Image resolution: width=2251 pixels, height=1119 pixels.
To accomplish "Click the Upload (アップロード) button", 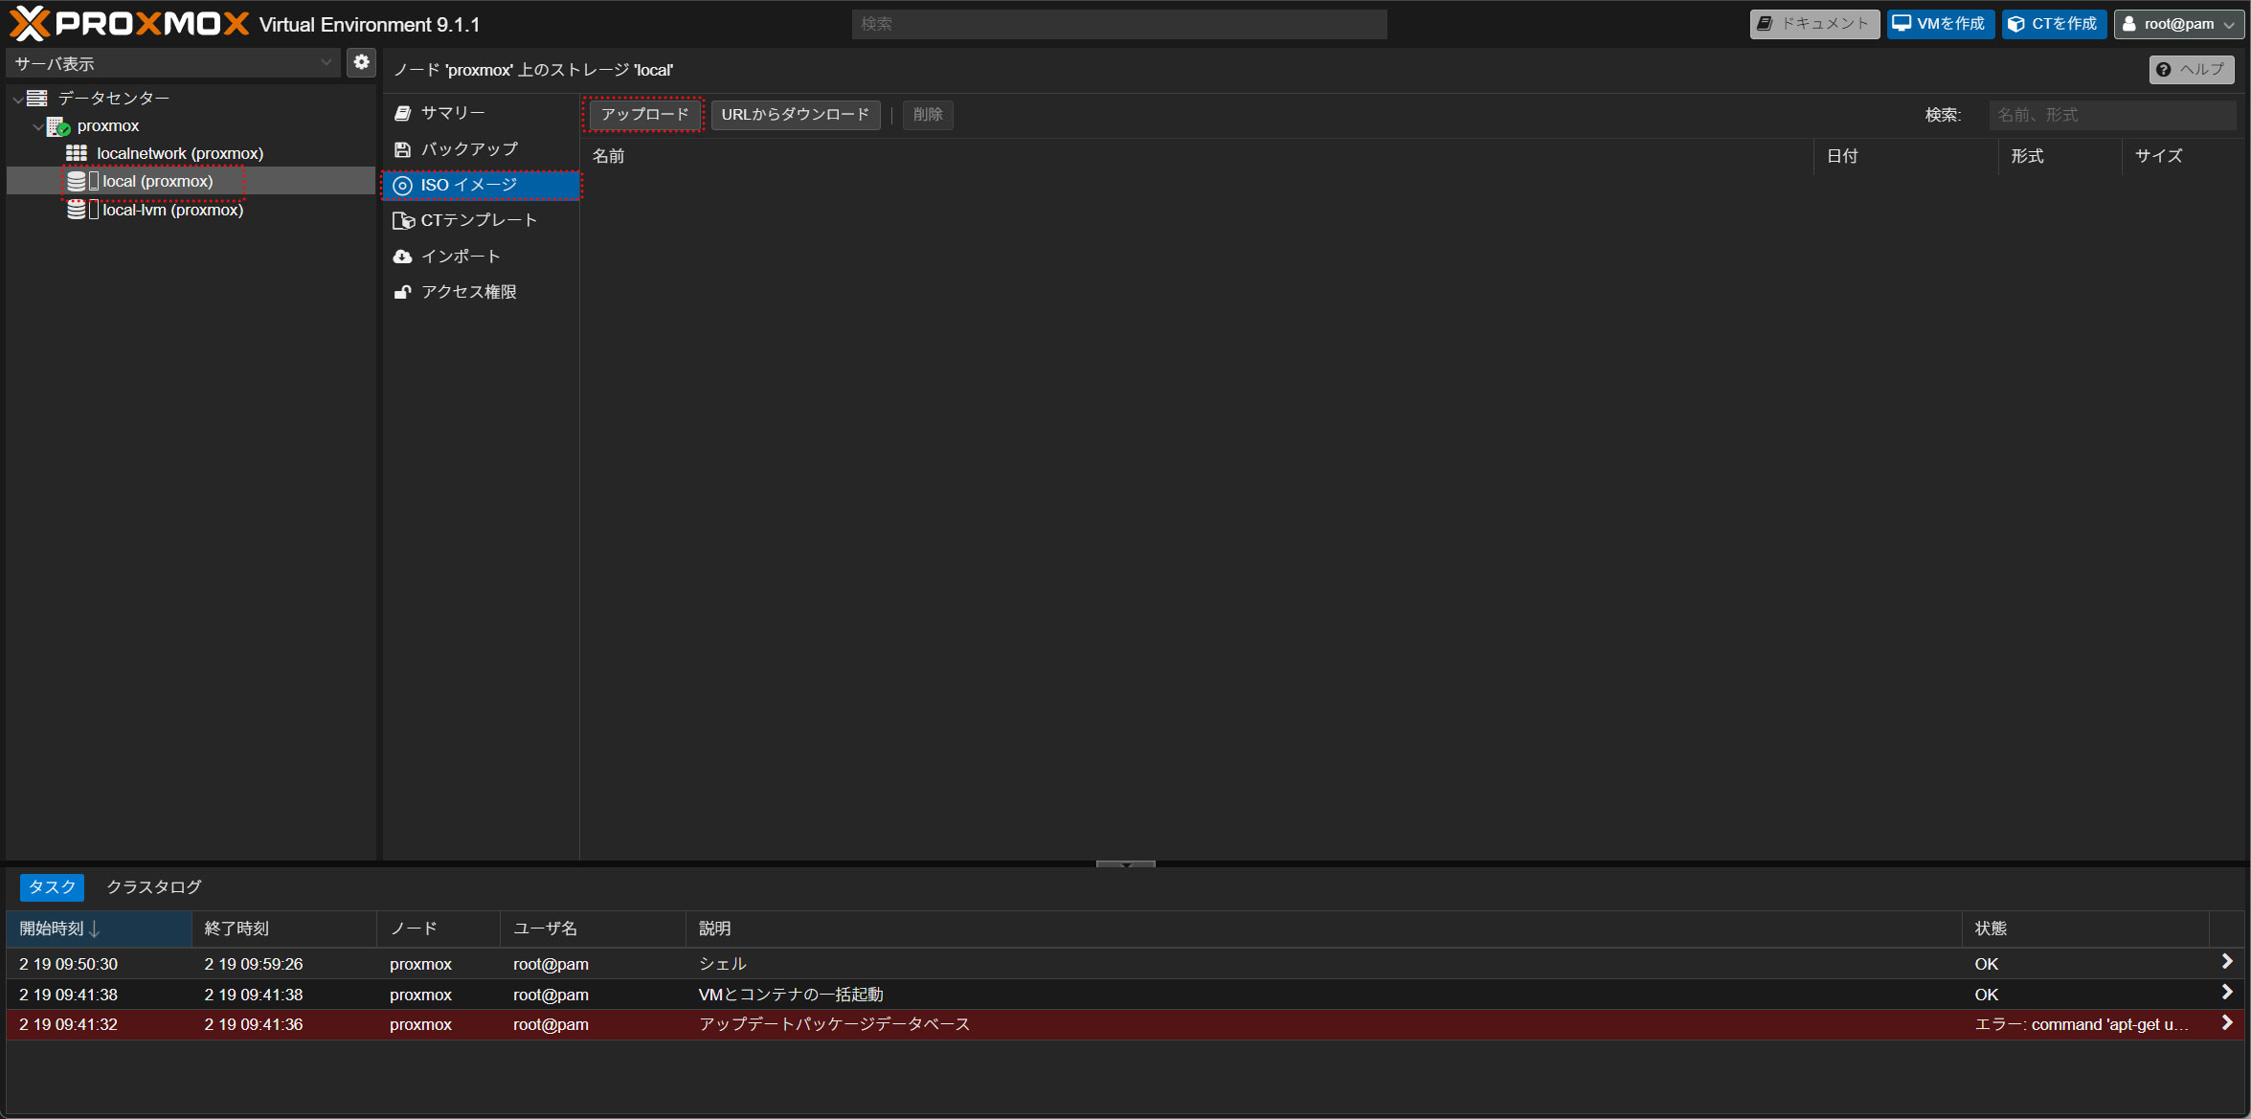I will (x=644, y=115).
